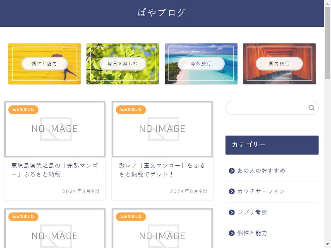Click the scroll down arrow on scrollbar
Viewport: 331px width, 248px height.
coord(327,245)
